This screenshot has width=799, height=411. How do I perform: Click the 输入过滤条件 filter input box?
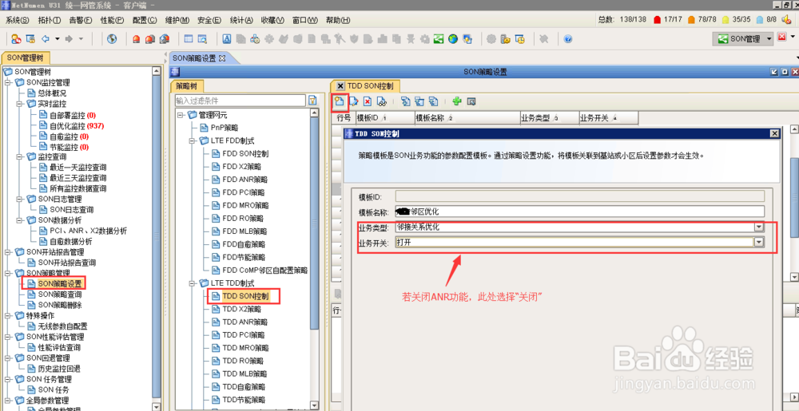pos(240,101)
